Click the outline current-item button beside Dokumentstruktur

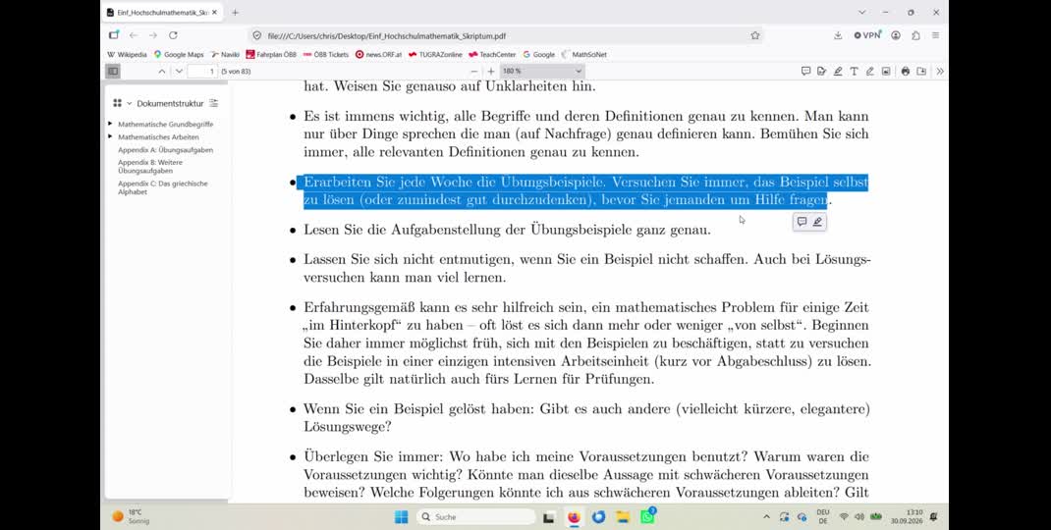pos(214,103)
